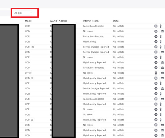Image resolution: width=165 pixels, height=138 pixels.
Task: Click Service Outages Reported in UDM Pro row
Action: pyautogui.click(x=96, y=47)
